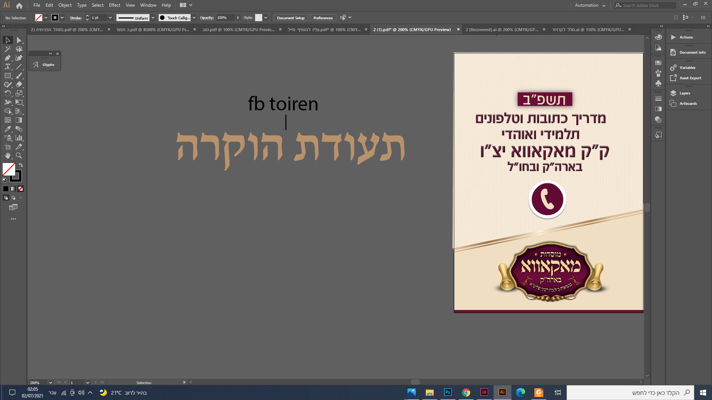Open the Layers panel
The image size is (712, 400).
[685, 93]
